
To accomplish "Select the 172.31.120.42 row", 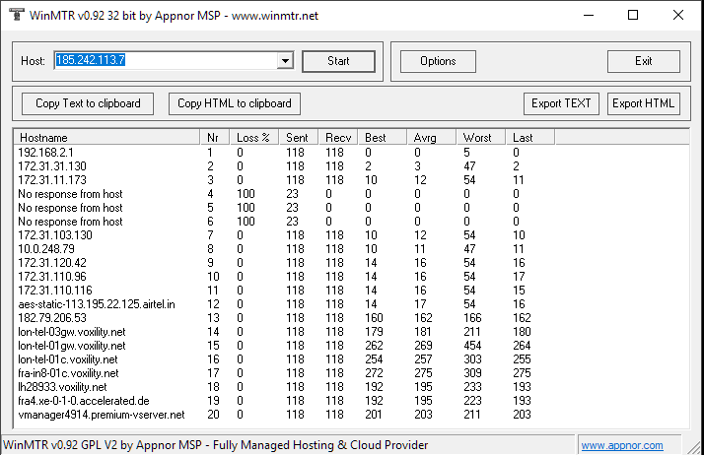I will 285,263.
